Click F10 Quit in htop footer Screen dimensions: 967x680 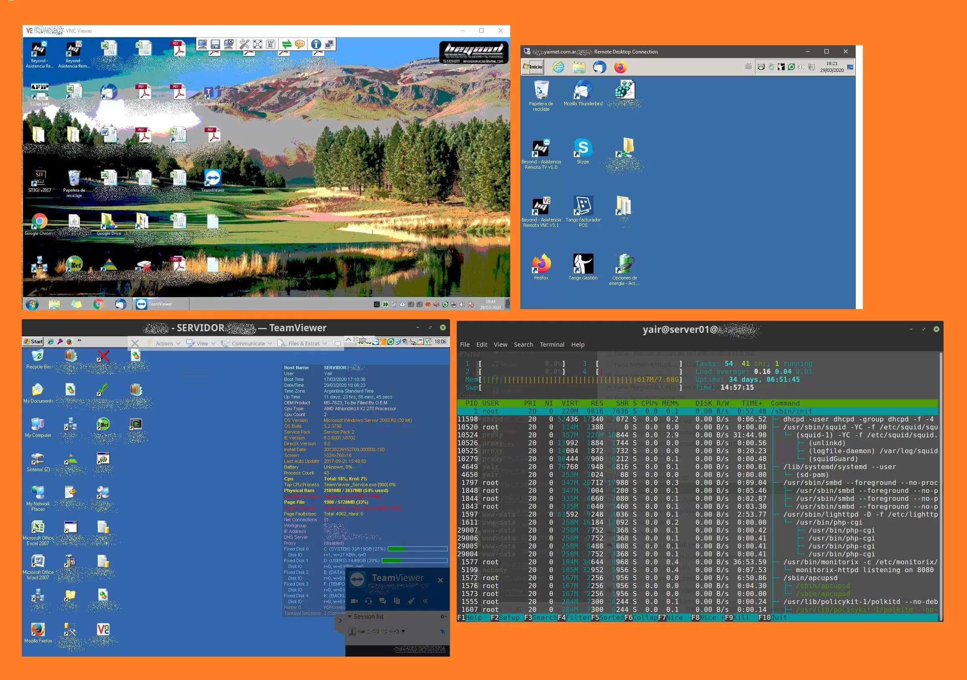point(773,617)
